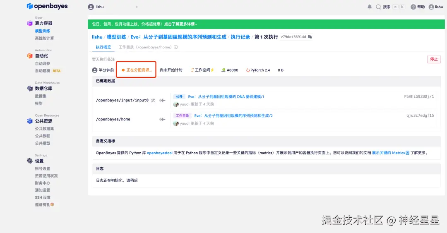The height and width of the screenshot is (233, 447).
Task: Click the 工作空间 label
Action: pos(202,70)
